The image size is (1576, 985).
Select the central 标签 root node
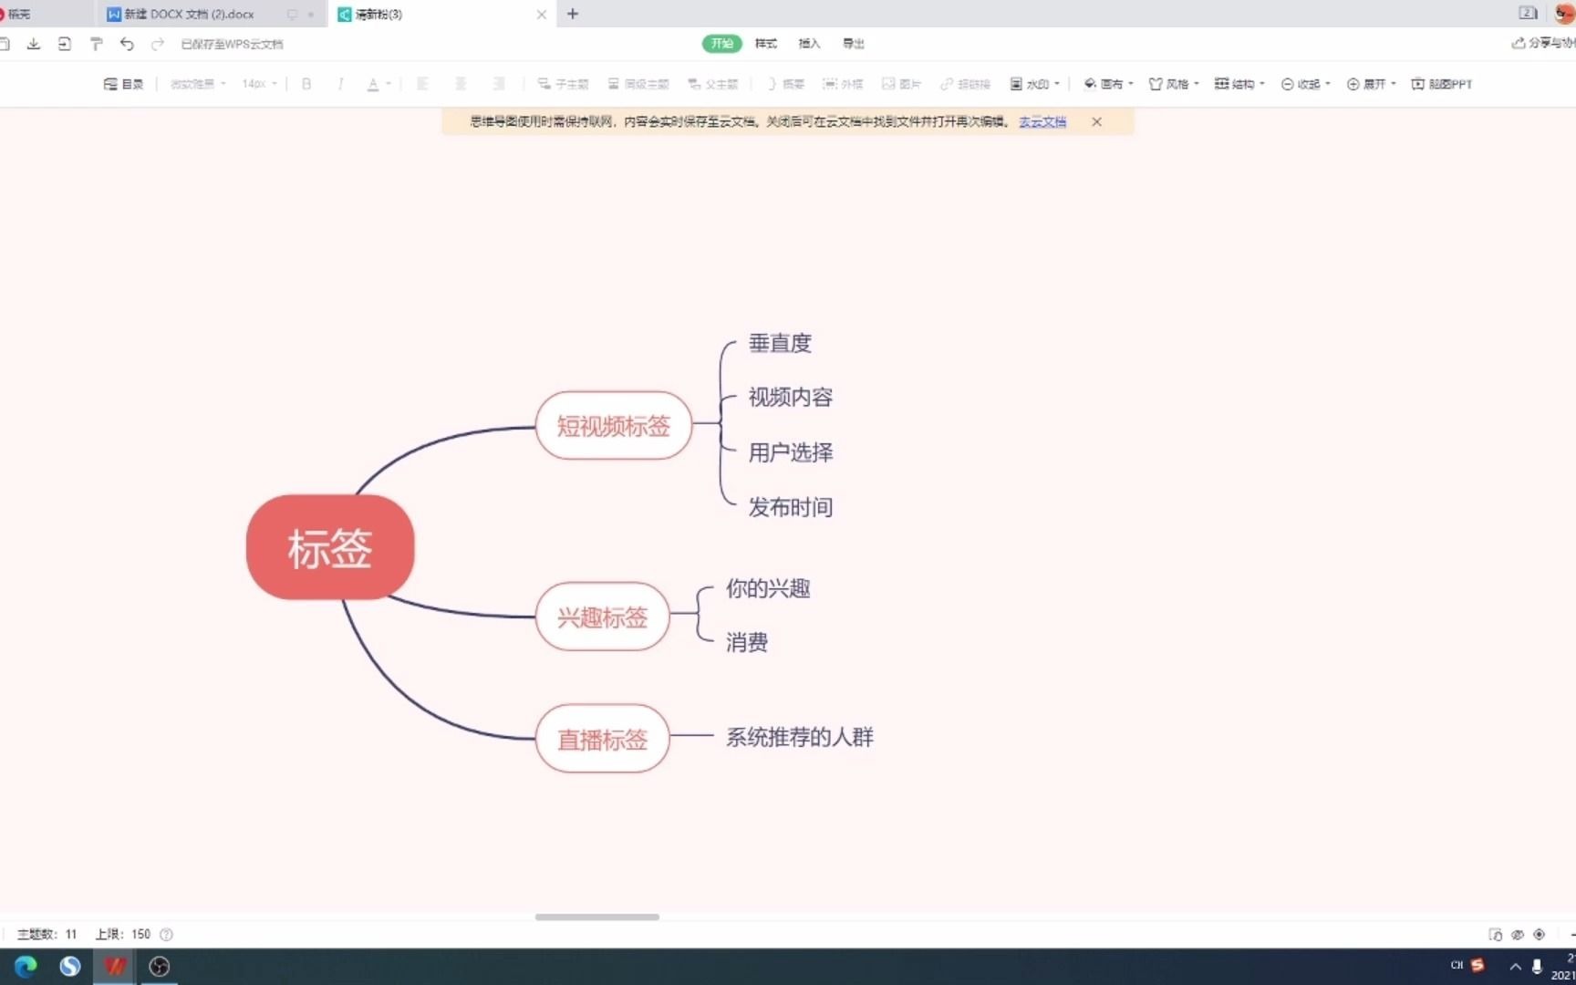(330, 547)
